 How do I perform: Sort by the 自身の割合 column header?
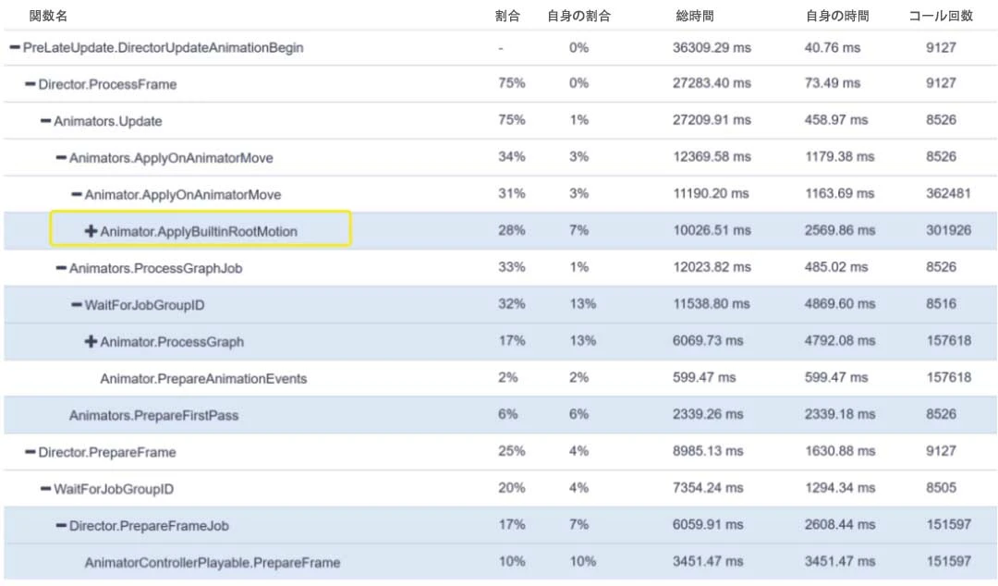pyautogui.click(x=578, y=16)
